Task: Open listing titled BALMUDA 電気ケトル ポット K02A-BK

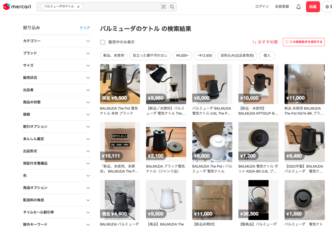Action: (x=258, y=169)
